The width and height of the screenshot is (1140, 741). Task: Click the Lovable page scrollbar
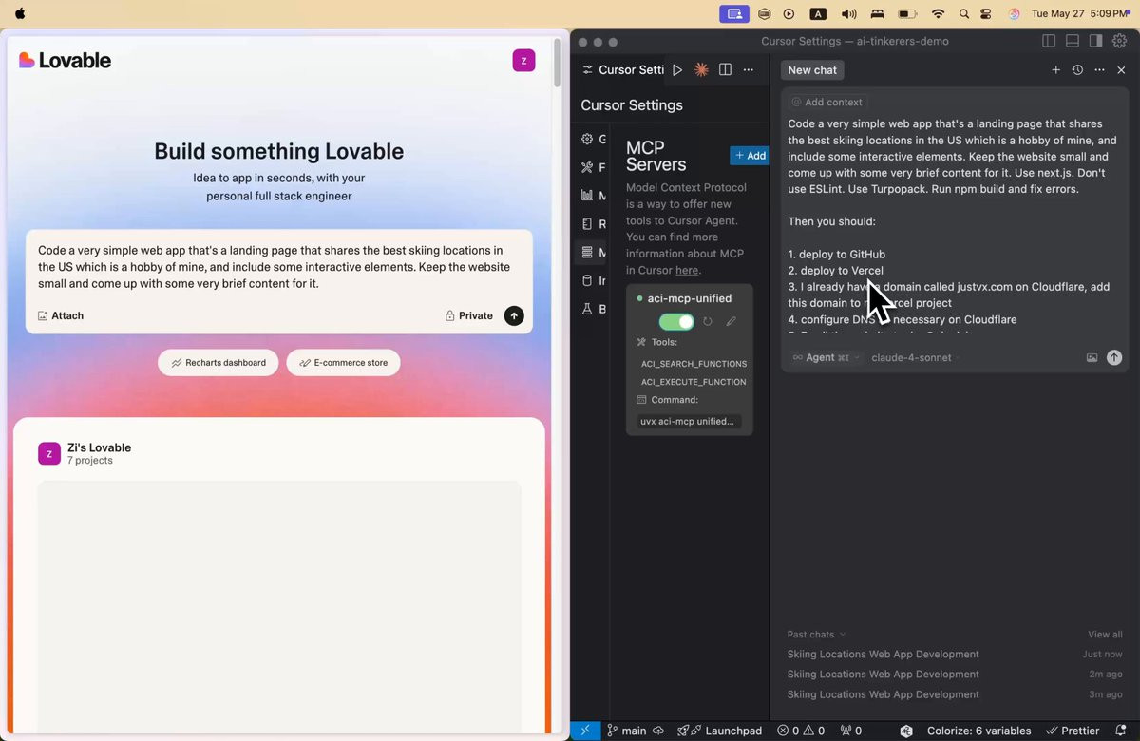(558, 62)
